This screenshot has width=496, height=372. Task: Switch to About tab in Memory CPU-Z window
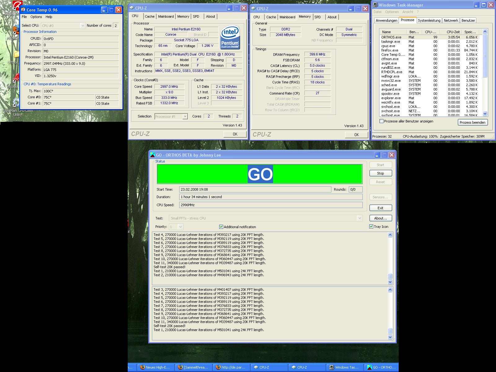click(332, 17)
